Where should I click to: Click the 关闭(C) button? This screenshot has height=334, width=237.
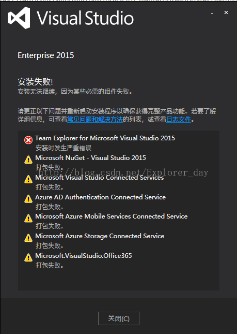click(x=119, y=318)
